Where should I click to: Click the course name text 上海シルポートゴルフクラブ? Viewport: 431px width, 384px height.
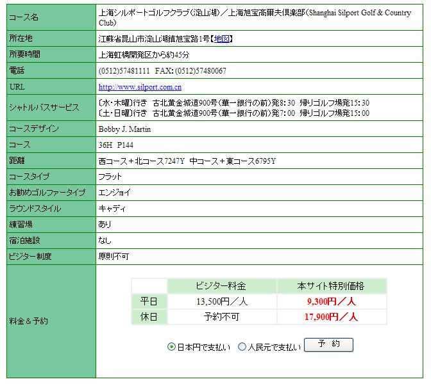[x=144, y=13]
